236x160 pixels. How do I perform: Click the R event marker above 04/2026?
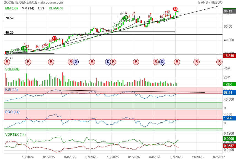coord(156,62)
